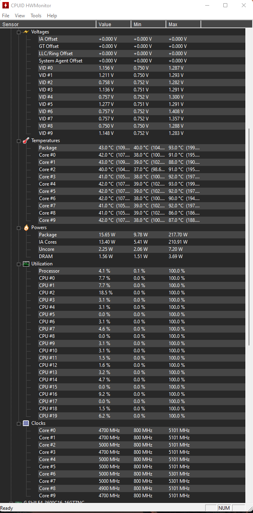Click the HWMonitor lightning app icon
This screenshot has width=253, height=513.
[6, 6]
